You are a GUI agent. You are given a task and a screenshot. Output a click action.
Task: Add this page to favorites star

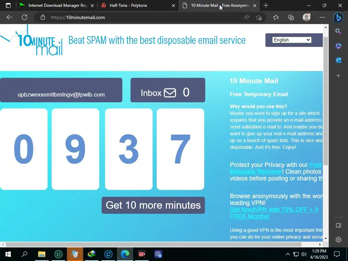(259, 17)
